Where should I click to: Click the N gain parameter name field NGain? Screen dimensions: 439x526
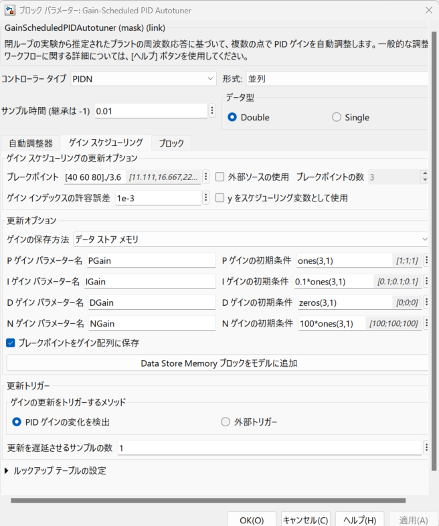point(153,323)
